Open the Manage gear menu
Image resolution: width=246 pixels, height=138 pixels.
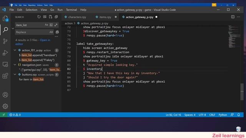5,106
